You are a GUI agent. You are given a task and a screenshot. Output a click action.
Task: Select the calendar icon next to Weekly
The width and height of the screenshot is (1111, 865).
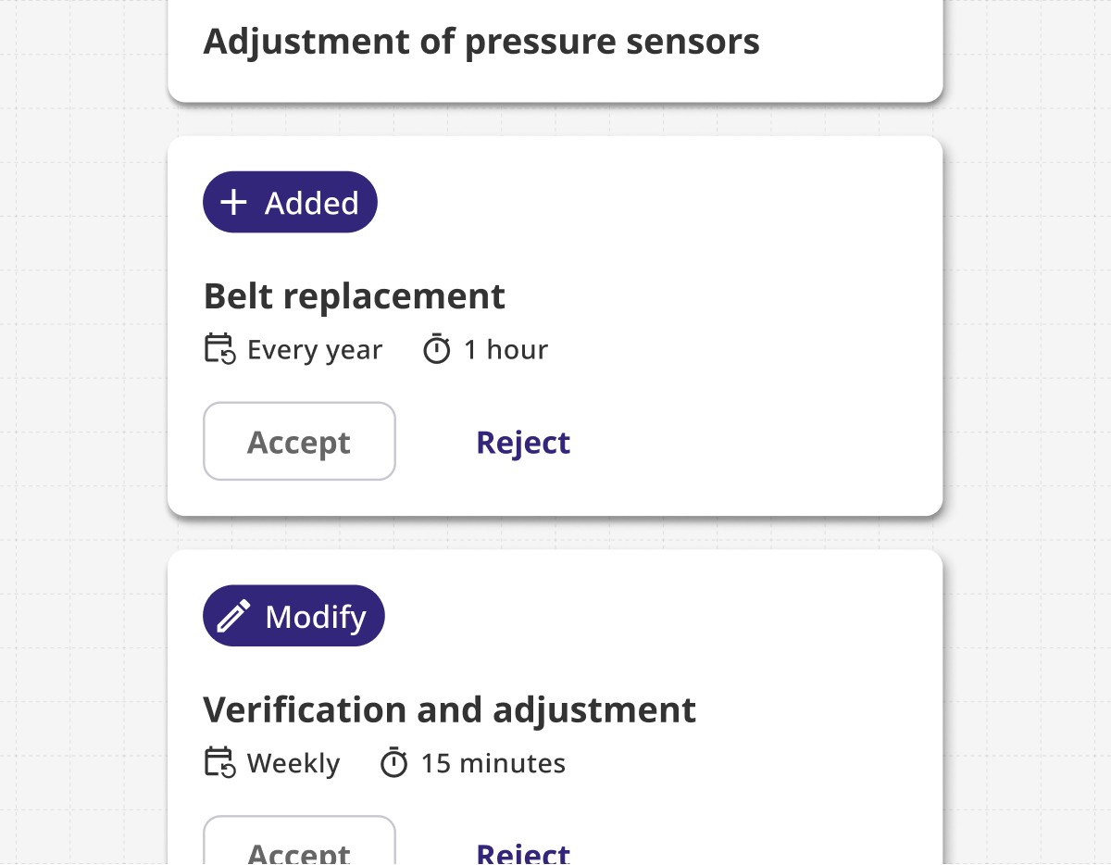(219, 763)
